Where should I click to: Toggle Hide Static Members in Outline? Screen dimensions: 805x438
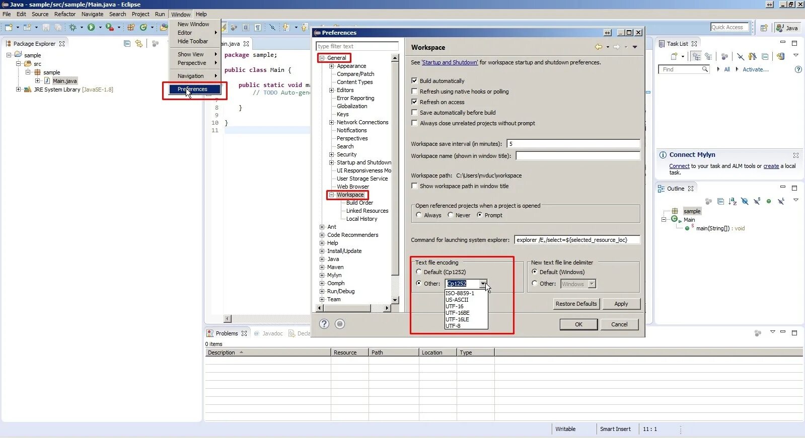757,201
